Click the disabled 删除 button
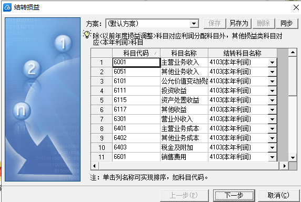The width and height of the screenshot is (301, 202). [x=264, y=24]
